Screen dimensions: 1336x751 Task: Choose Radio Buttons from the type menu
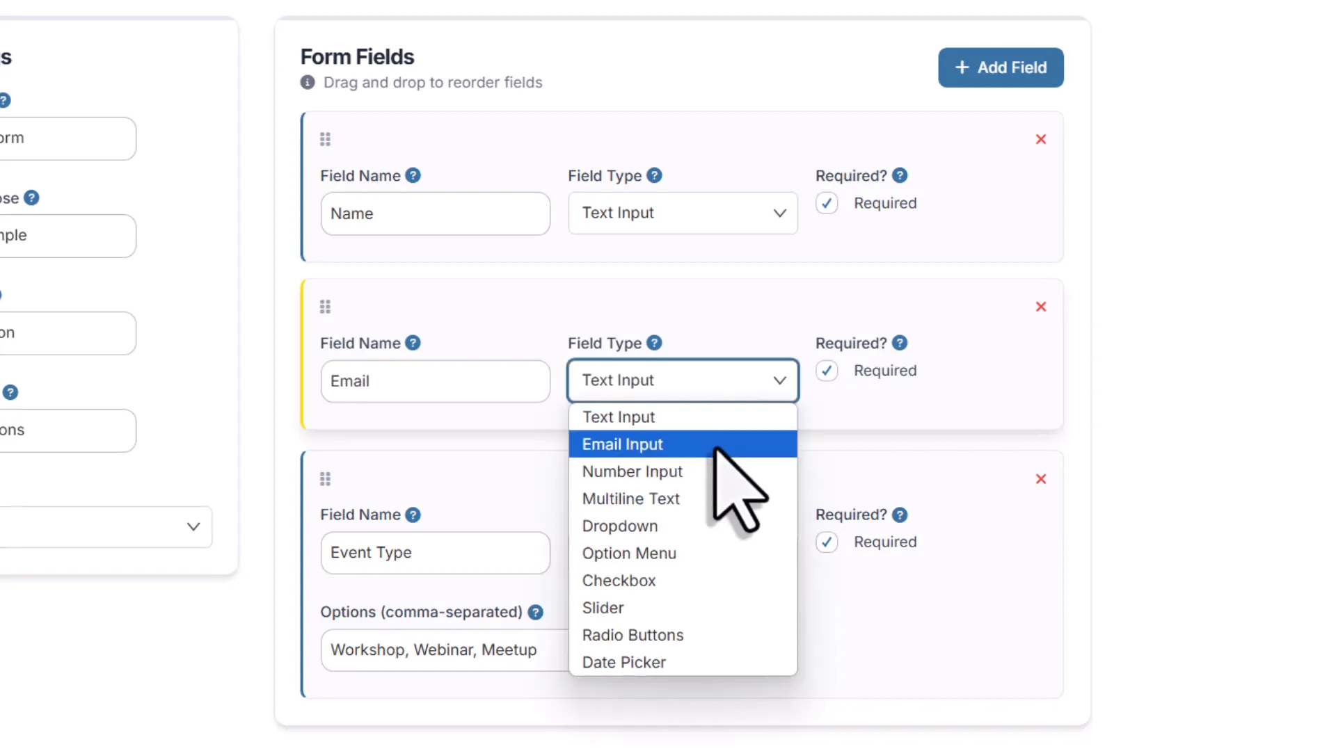(633, 635)
